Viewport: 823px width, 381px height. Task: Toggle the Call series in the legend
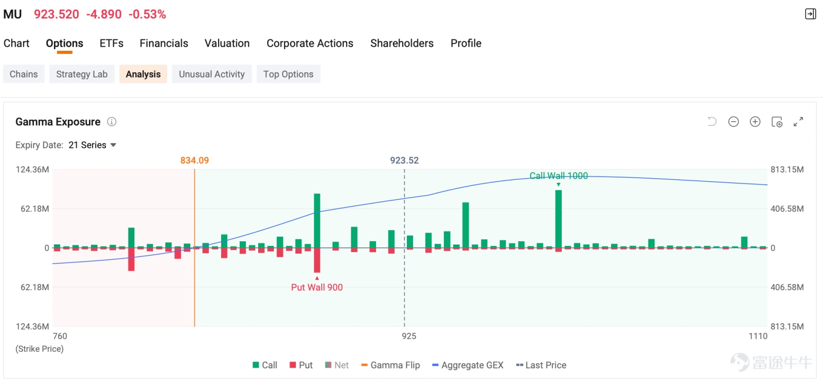pyautogui.click(x=265, y=365)
